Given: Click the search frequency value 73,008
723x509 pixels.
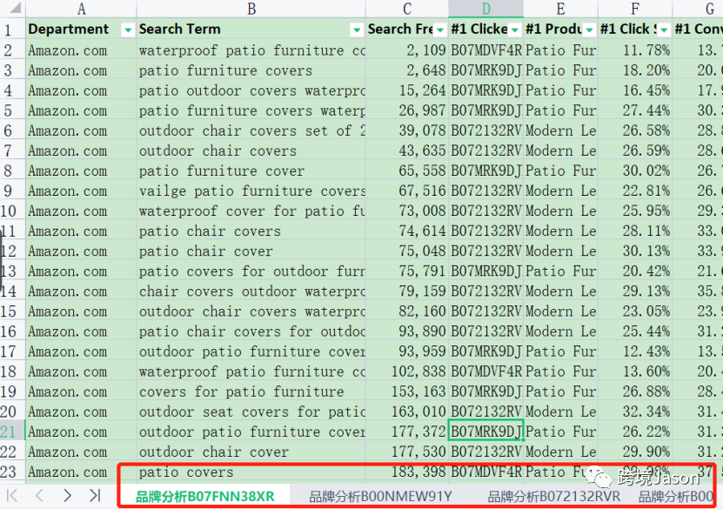Looking at the screenshot, I should point(422,211).
